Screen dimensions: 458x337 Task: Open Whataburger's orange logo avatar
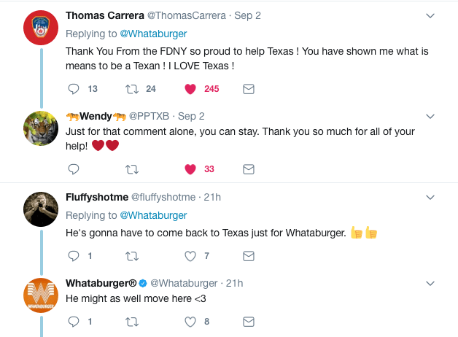pos(41,296)
